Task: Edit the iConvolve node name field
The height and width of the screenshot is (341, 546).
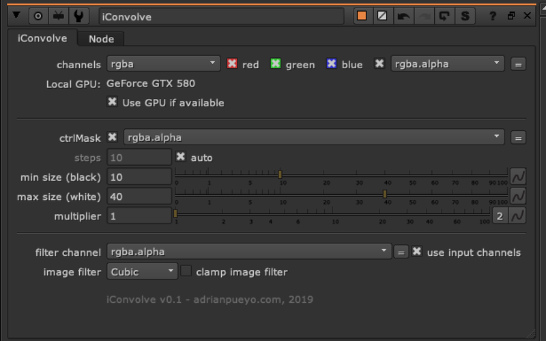Action: [221, 16]
